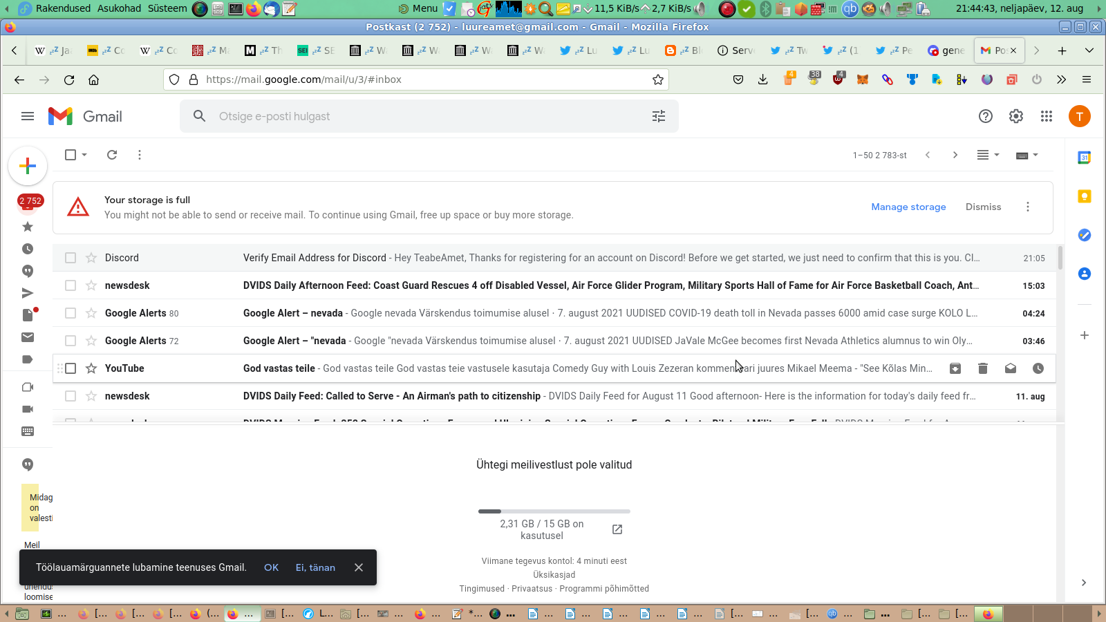
Task: Open search options filter icon
Action: click(x=659, y=116)
